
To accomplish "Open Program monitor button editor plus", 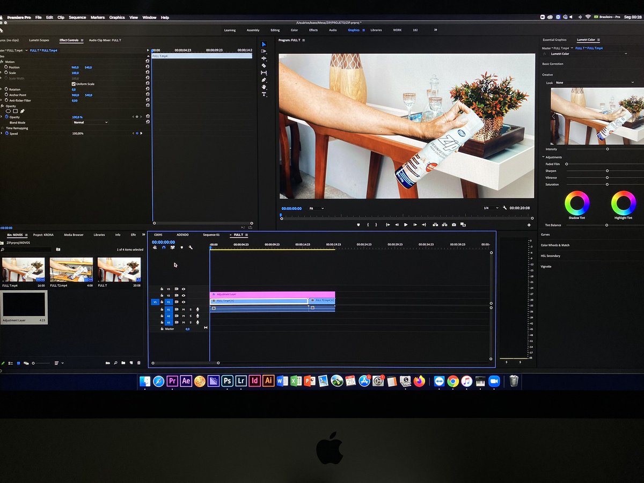I will pyautogui.click(x=529, y=225).
